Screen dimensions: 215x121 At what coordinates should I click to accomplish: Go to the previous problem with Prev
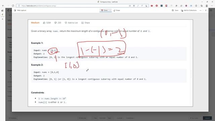pyautogui.click(x=95, y=118)
